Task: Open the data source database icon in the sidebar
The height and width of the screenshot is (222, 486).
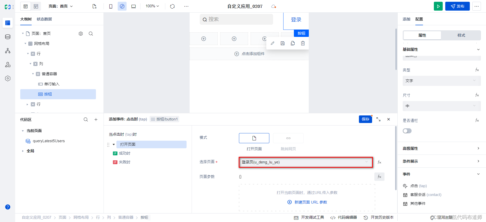Action: pos(8,37)
